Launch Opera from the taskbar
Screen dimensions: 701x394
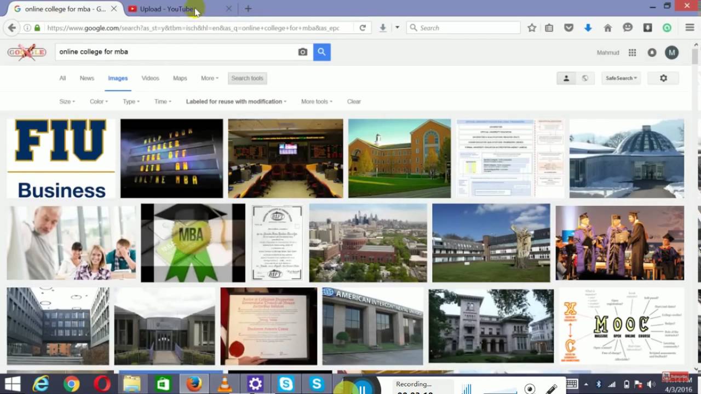tap(102, 385)
